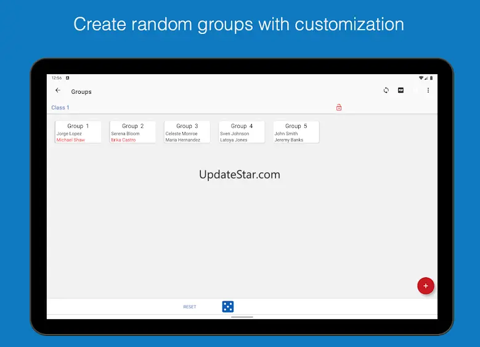Tap the back arrow beside Groups
480x347 pixels.
[58, 91]
